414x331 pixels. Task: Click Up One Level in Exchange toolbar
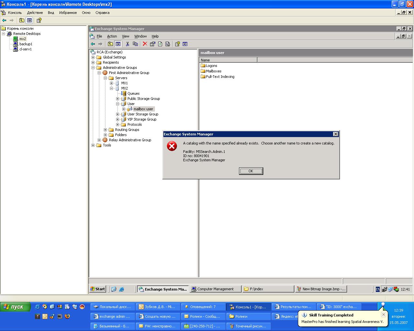[x=110, y=44]
